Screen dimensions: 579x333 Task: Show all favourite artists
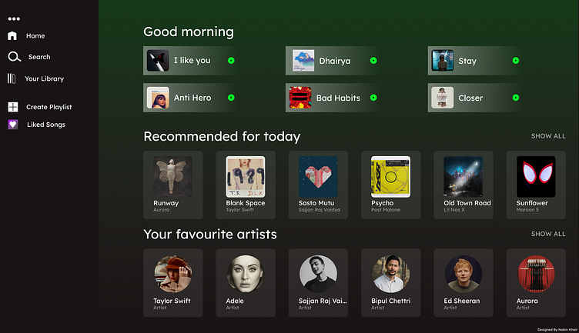547,234
